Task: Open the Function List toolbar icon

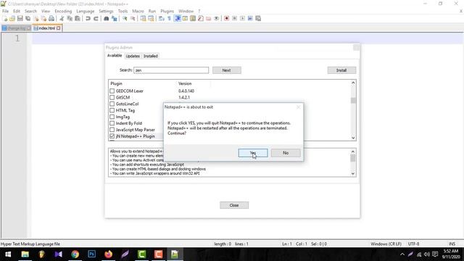Action: point(201,18)
